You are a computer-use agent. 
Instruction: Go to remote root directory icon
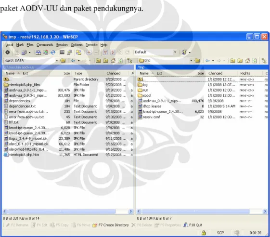(240, 61)
